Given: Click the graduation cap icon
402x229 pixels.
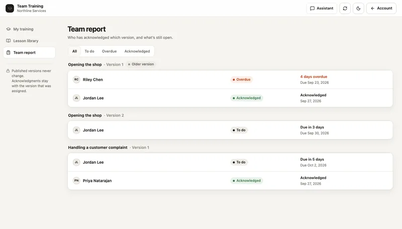Looking at the screenshot, I should point(9,29).
